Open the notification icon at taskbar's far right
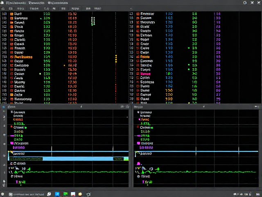The width and height of the screenshot is (262, 197). pos(257,194)
